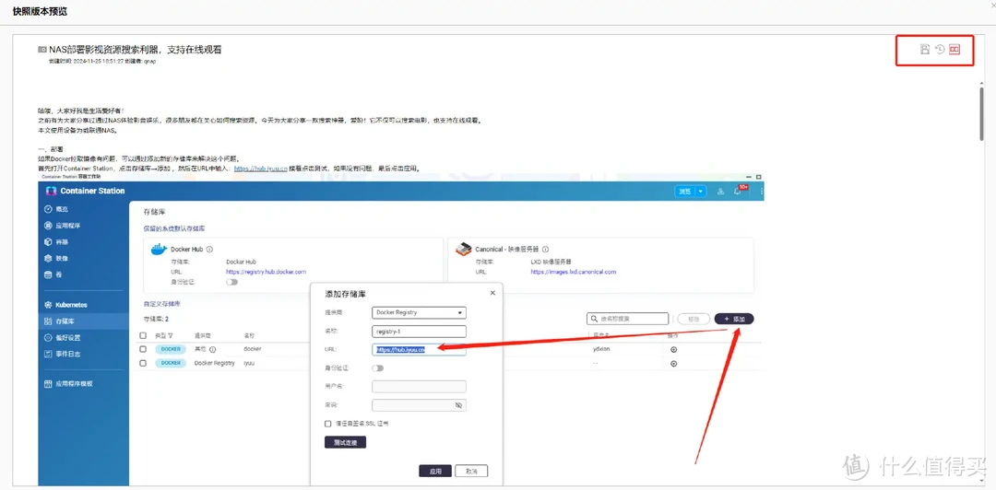Open the version history clock icon
The width and height of the screenshot is (996, 490).
click(940, 50)
